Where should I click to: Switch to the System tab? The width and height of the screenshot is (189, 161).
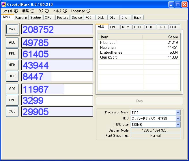click(36, 18)
